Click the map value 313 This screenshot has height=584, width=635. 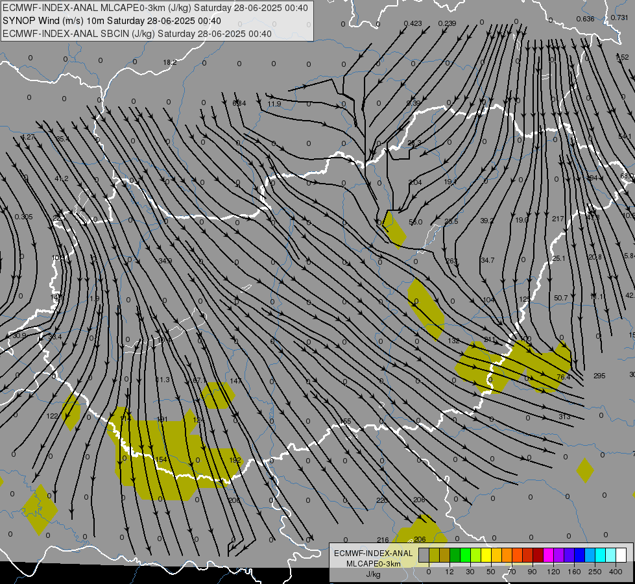564,416
